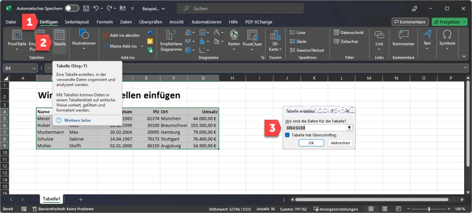
Task: Insert a PivotTable from the ribbon
Action: point(17,41)
